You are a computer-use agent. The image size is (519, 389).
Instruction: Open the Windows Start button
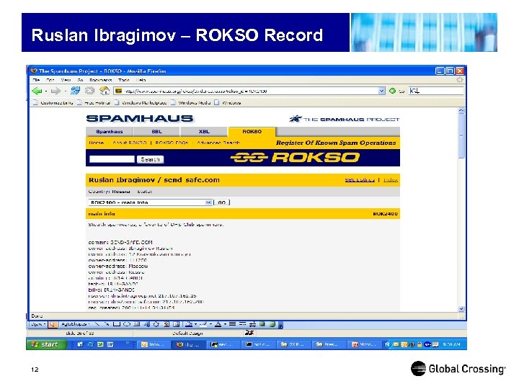(45, 344)
